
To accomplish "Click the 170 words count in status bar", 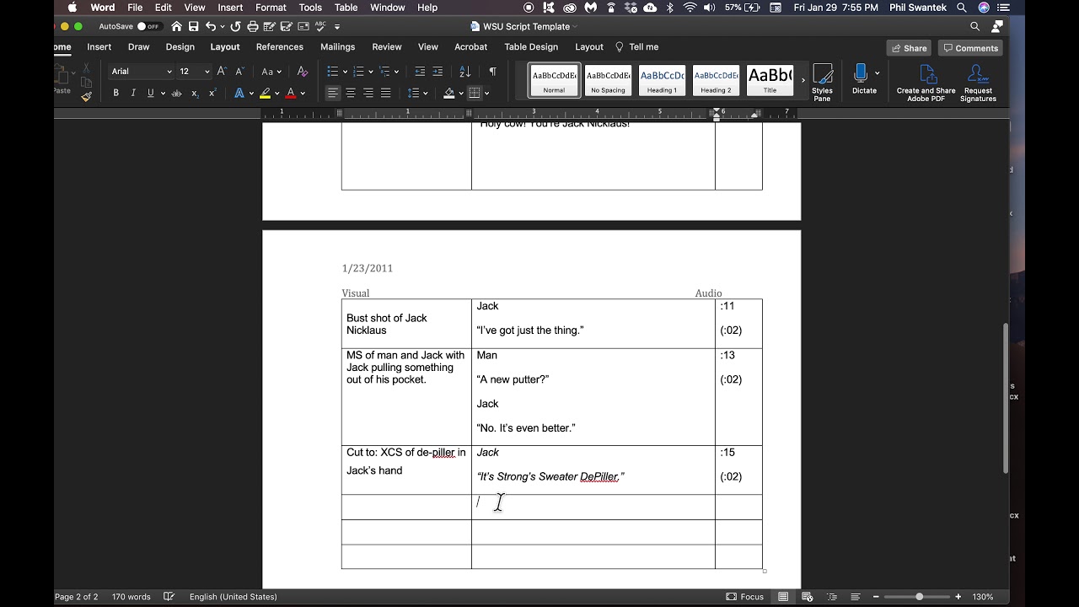I will tap(132, 597).
